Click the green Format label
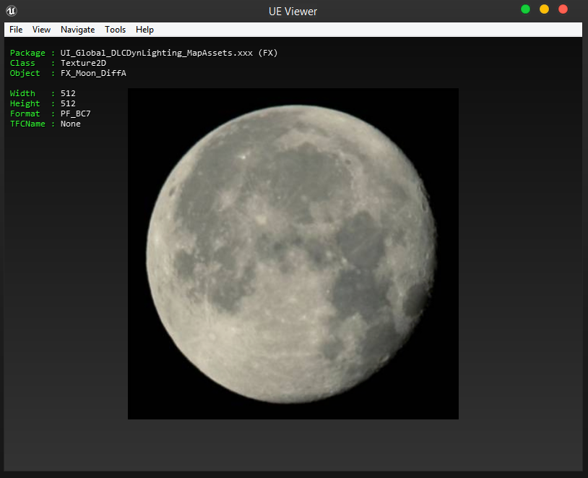The image size is (588, 478). point(25,114)
